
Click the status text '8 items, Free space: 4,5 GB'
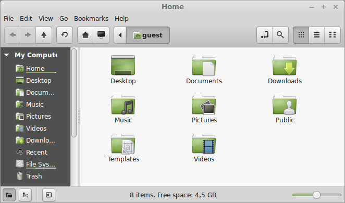tap(173, 195)
